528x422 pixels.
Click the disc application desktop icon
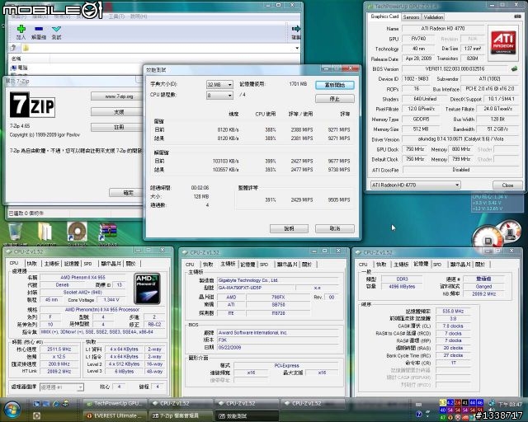[77, 232]
